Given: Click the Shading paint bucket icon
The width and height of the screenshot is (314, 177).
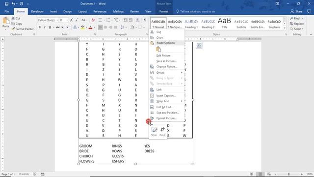Looking at the screenshot, I should (132, 27).
